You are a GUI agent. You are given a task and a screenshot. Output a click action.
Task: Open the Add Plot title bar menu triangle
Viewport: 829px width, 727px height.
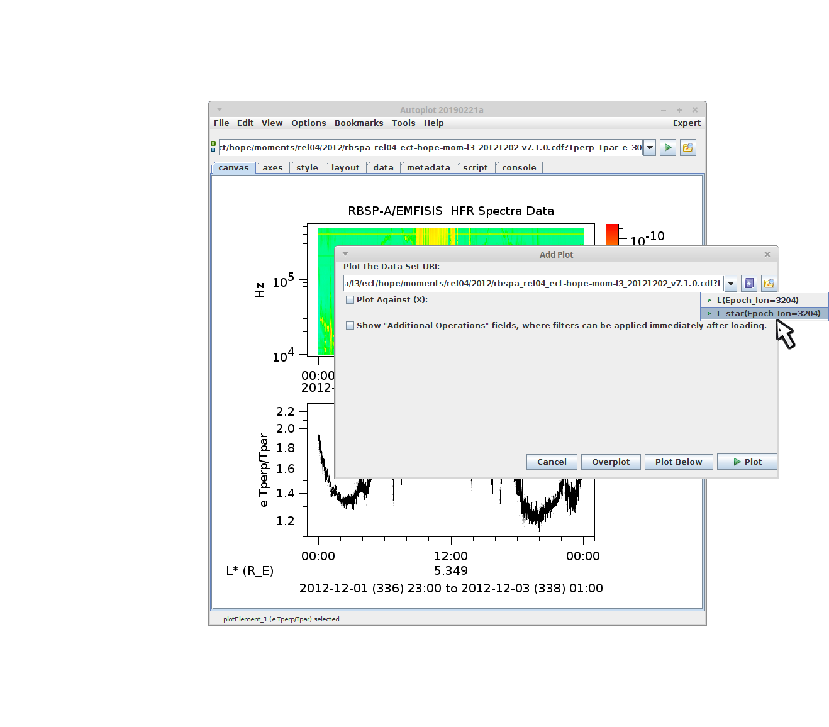[x=345, y=254]
